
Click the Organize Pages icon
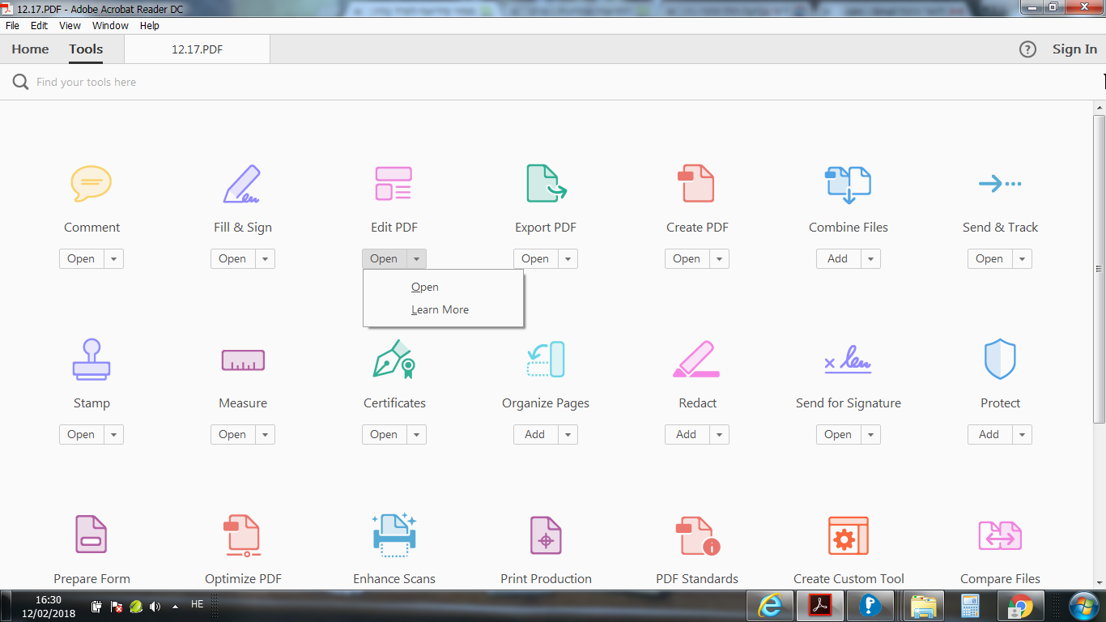(x=546, y=360)
